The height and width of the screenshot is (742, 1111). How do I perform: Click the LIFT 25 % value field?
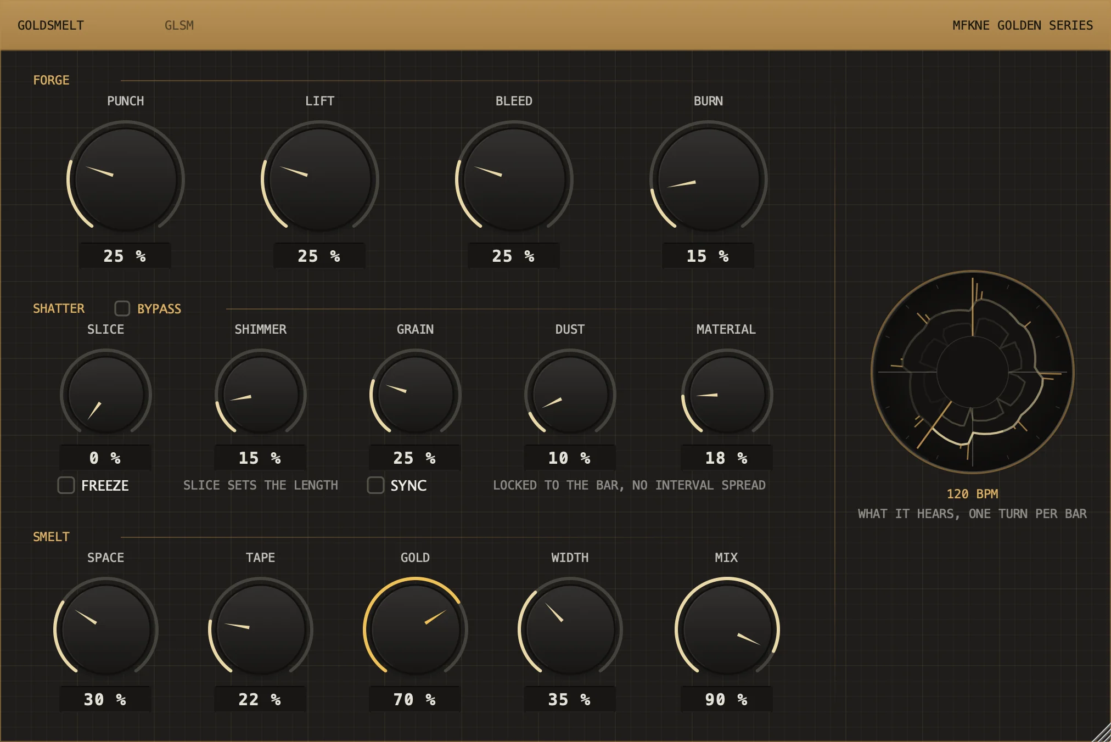pos(319,256)
